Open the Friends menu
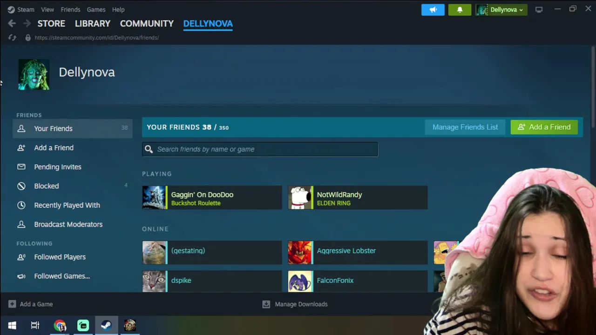The image size is (596, 335). click(x=70, y=9)
